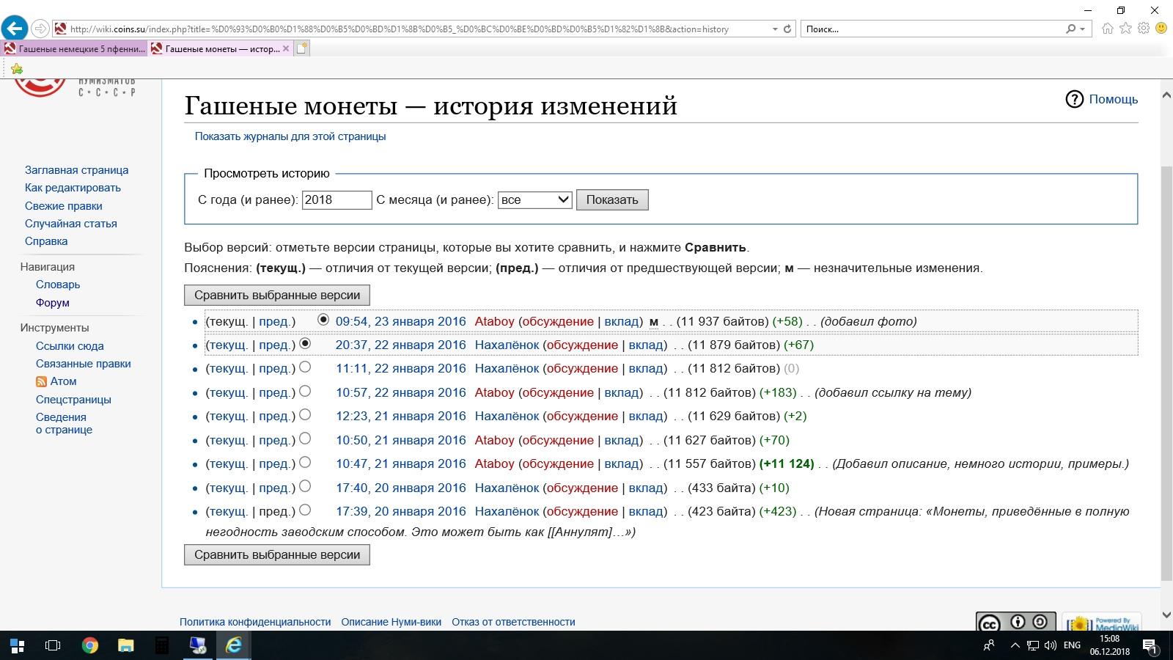Expand the search provider dropdown arrow
The height and width of the screenshot is (660, 1173).
click(x=1083, y=29)
